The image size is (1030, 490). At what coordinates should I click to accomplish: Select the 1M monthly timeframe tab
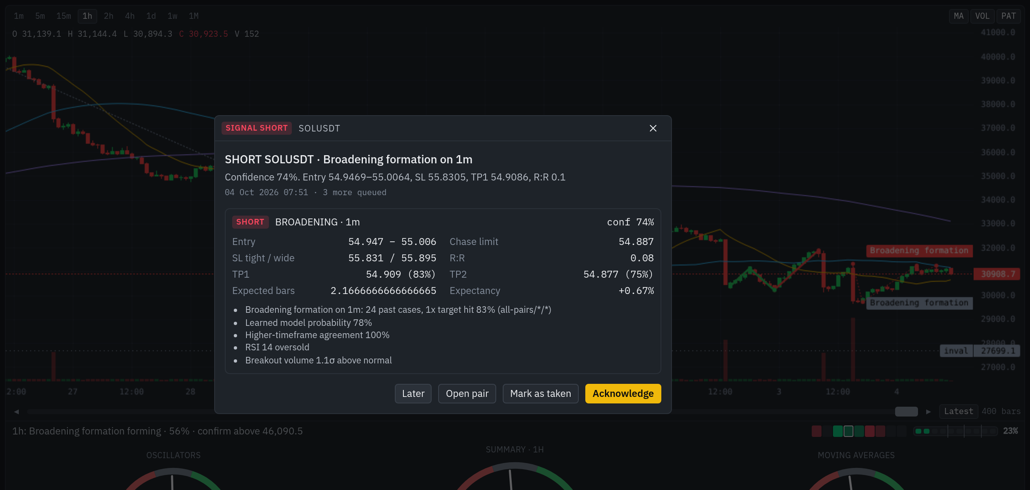194,16
